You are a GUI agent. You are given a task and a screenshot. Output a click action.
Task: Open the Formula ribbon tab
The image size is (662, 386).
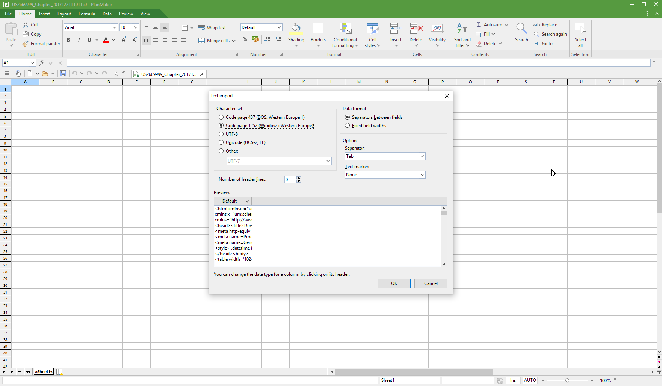click(86, 14)
